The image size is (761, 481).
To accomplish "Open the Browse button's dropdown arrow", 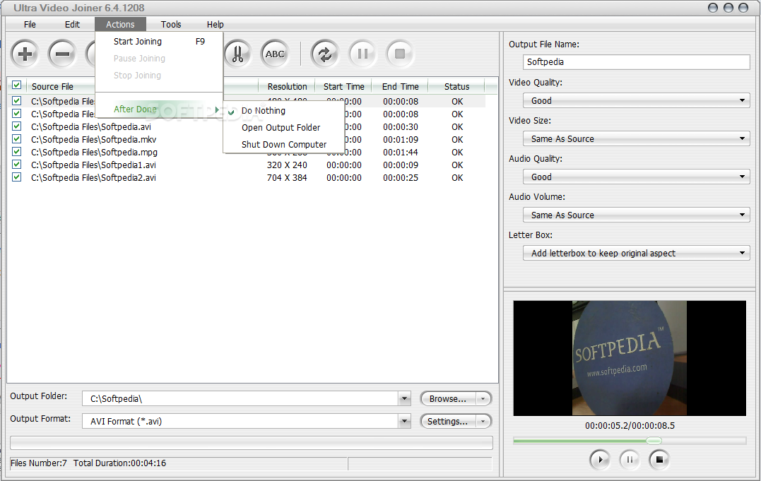I will [483, 399].
